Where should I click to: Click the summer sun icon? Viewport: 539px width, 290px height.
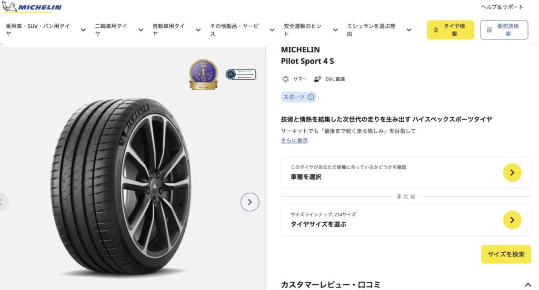click(x=285, y=79)
